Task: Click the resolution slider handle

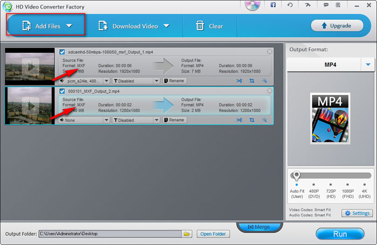Action: (x=296, y=176)
